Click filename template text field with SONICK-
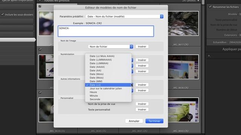 point(106,31)
